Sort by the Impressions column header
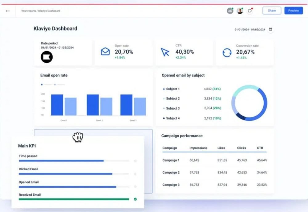The width and height of the screenshot is (308, 212). click(198, 148)
